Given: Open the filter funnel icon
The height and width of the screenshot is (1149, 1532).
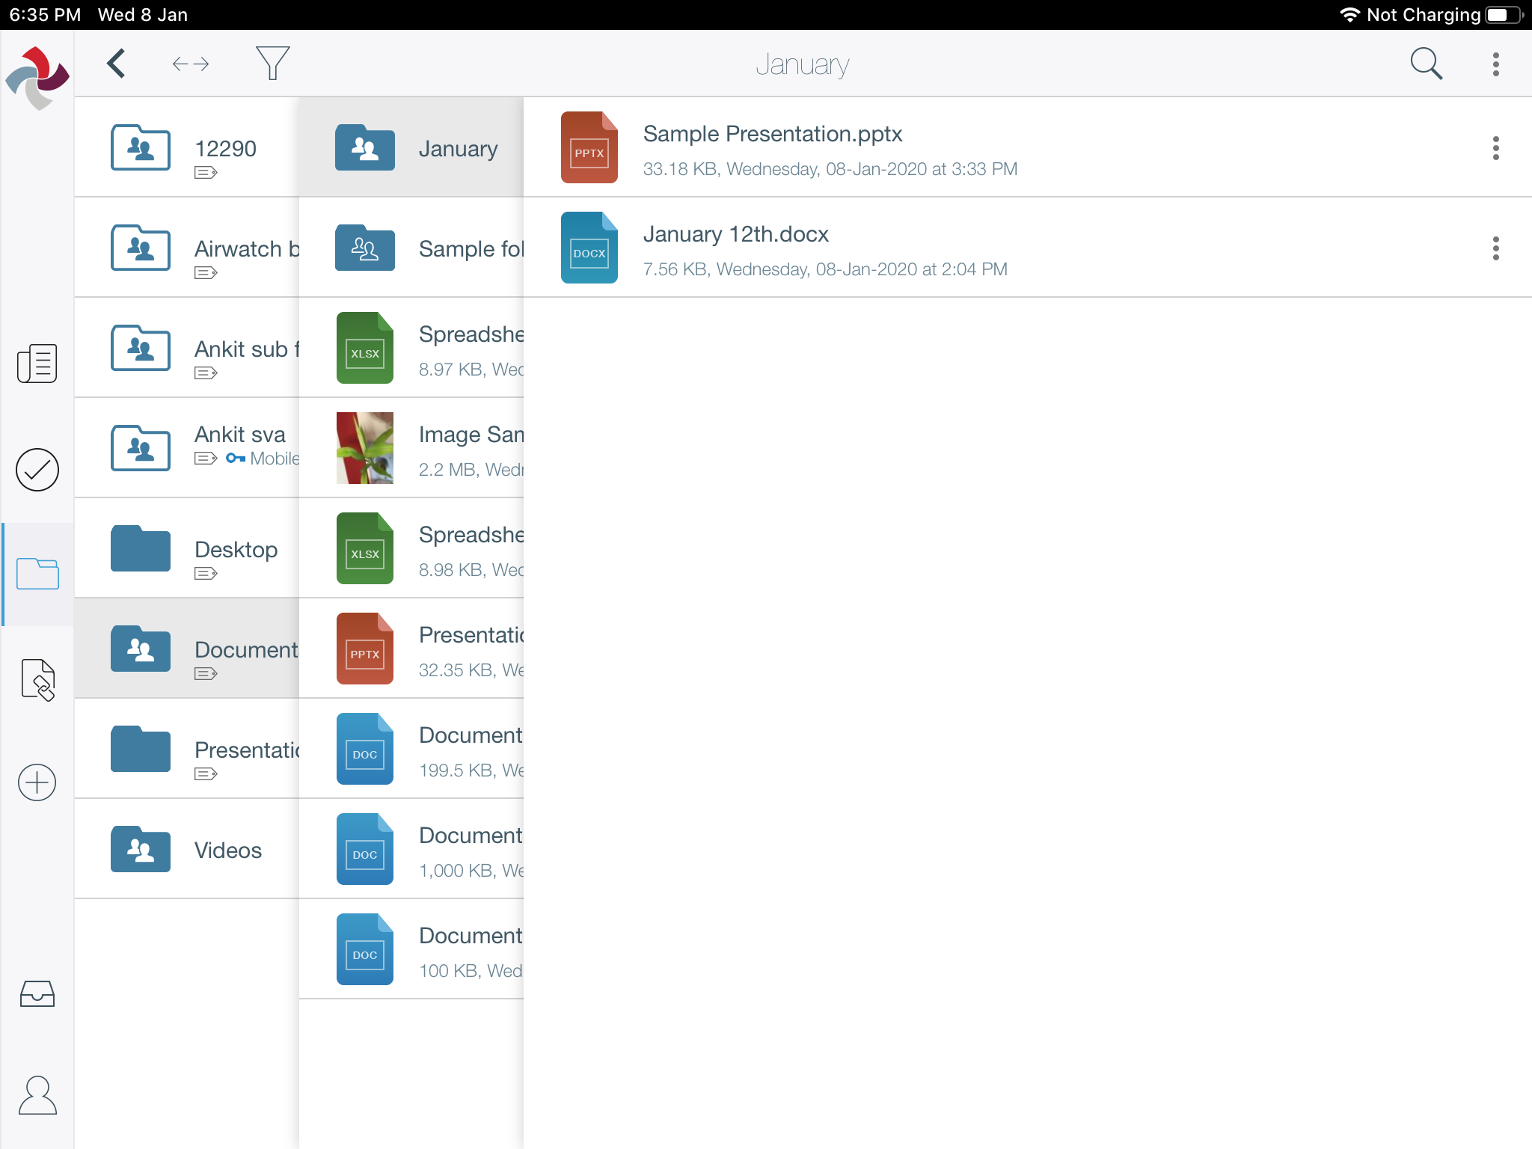Looking at the screenshot, I should click(272, 64).
